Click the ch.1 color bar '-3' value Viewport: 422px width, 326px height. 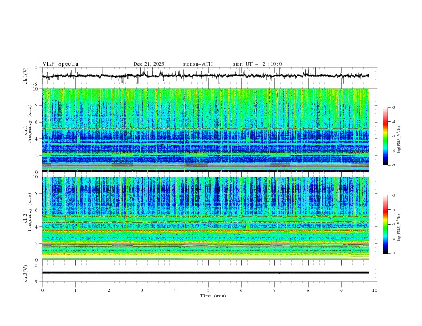click(393, 107)
